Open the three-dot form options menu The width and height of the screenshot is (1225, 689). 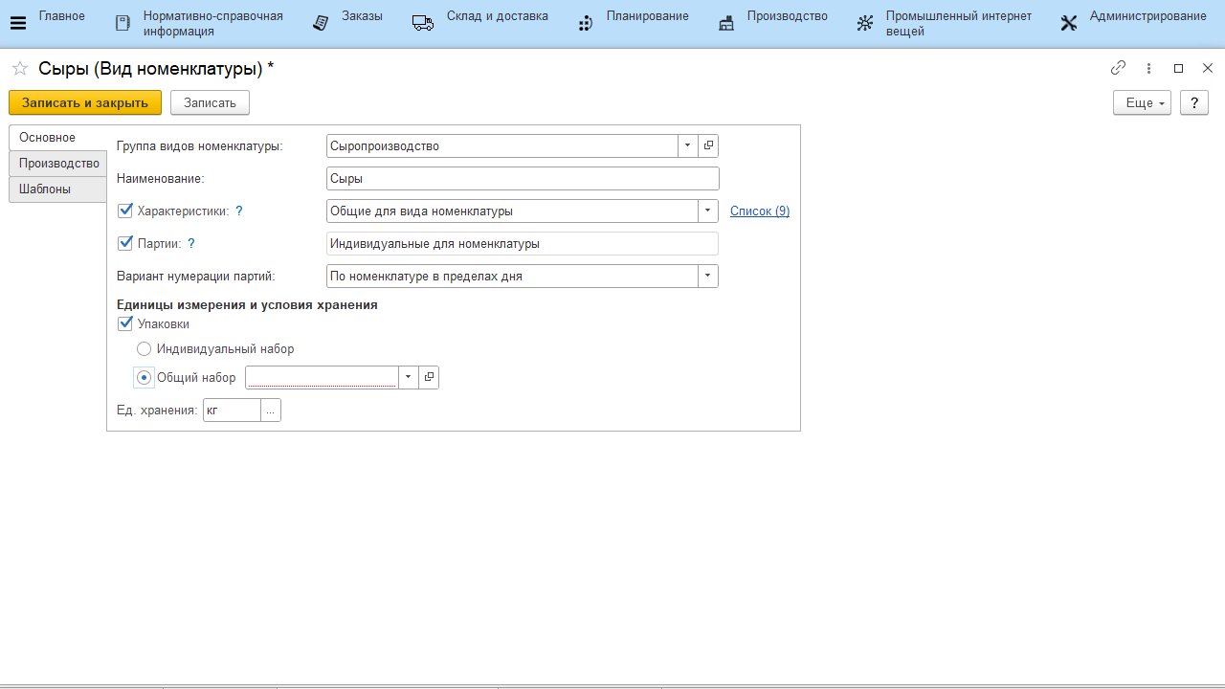pyautogui.click(x=1148, y=68)
